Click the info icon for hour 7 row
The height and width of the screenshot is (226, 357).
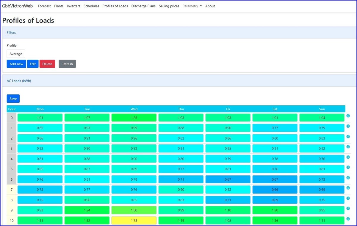pyautogui.click(x=348, y=188)
